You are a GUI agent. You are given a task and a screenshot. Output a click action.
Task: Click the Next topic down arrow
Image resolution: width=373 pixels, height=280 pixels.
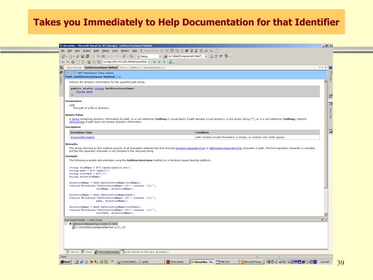tap(164, 62)
